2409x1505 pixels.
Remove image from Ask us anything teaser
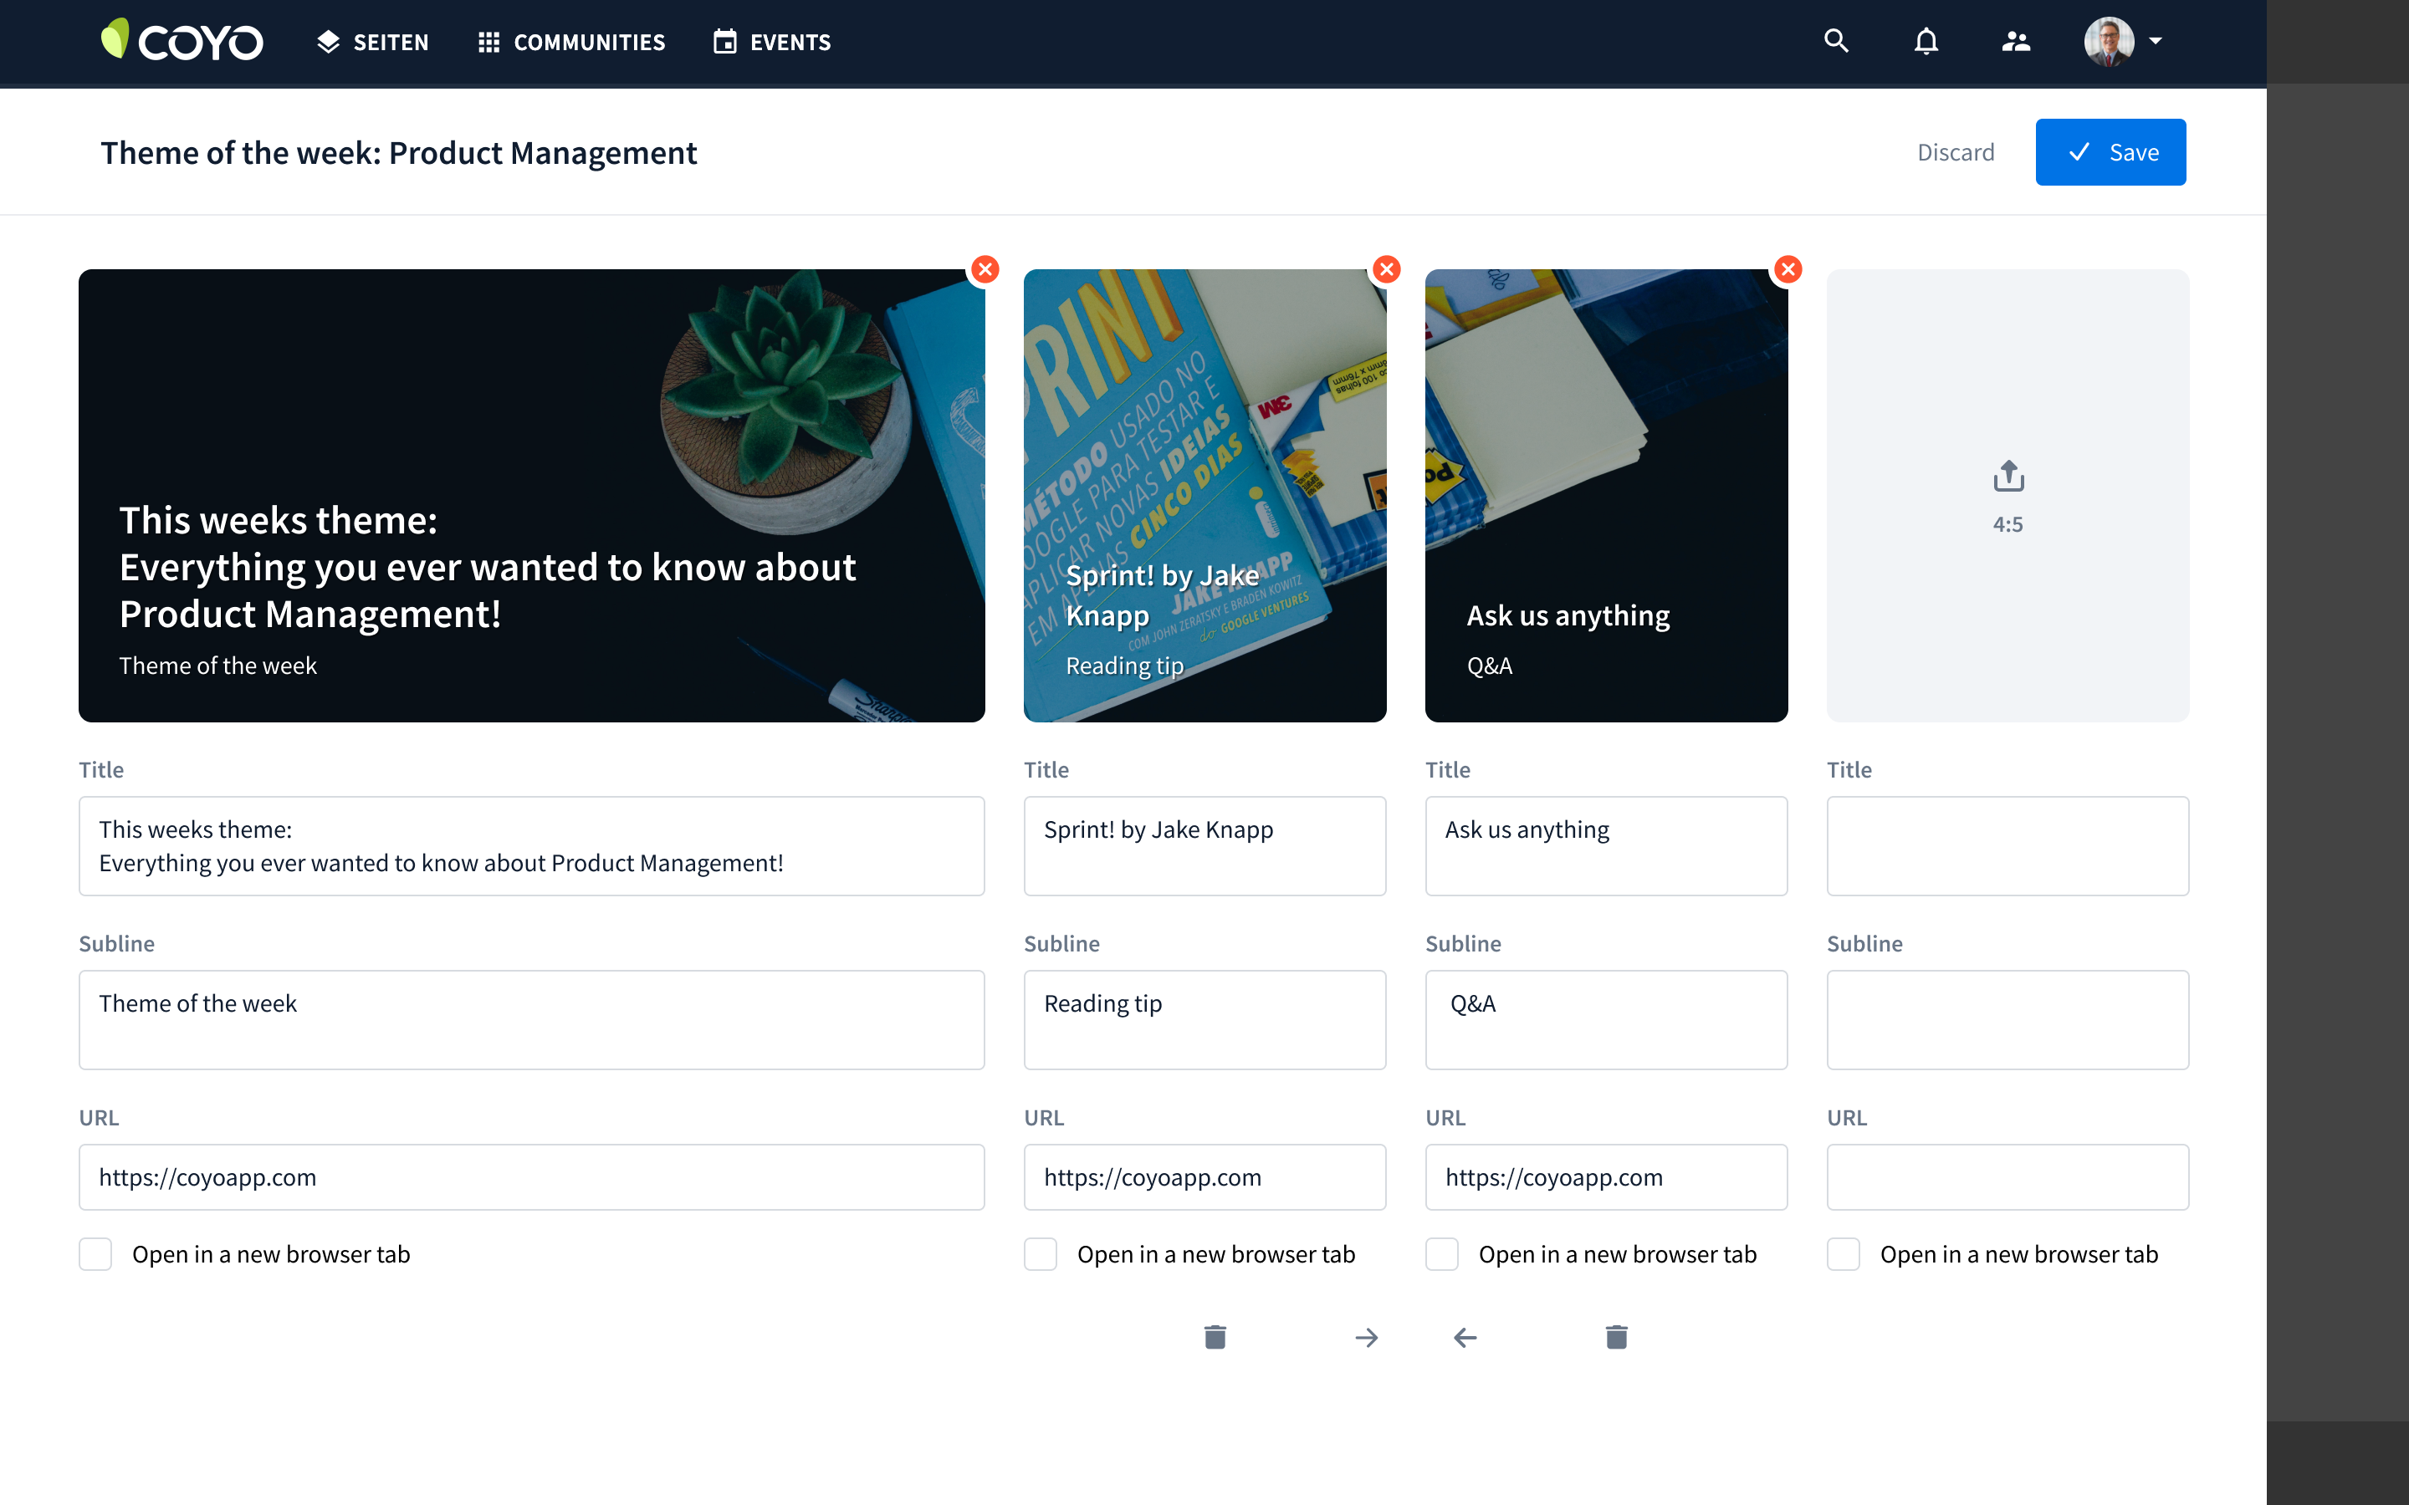(1788, 270)
